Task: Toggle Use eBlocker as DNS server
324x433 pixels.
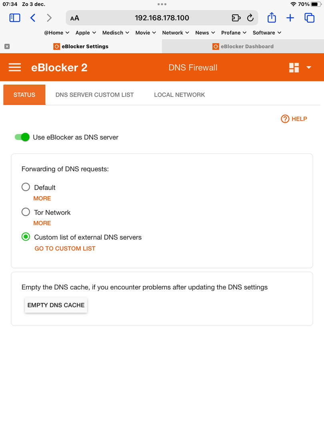Action: click(x=22, y=137)
